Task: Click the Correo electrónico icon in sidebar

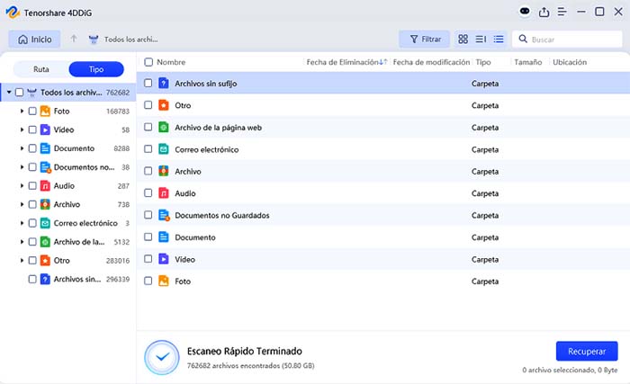Action: click(x=45, y=223)
